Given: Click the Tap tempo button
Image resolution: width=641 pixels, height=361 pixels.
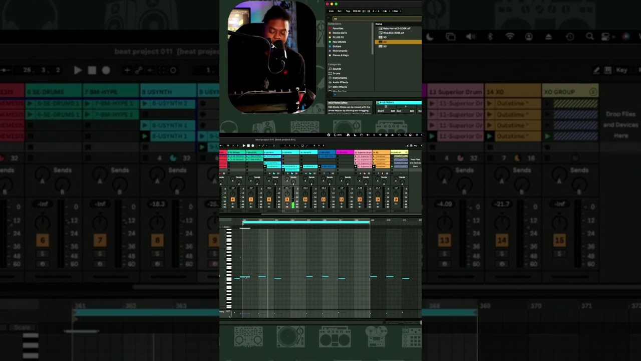Looking at the screenshot, I should pyautogui.click(x=348, y=11).
